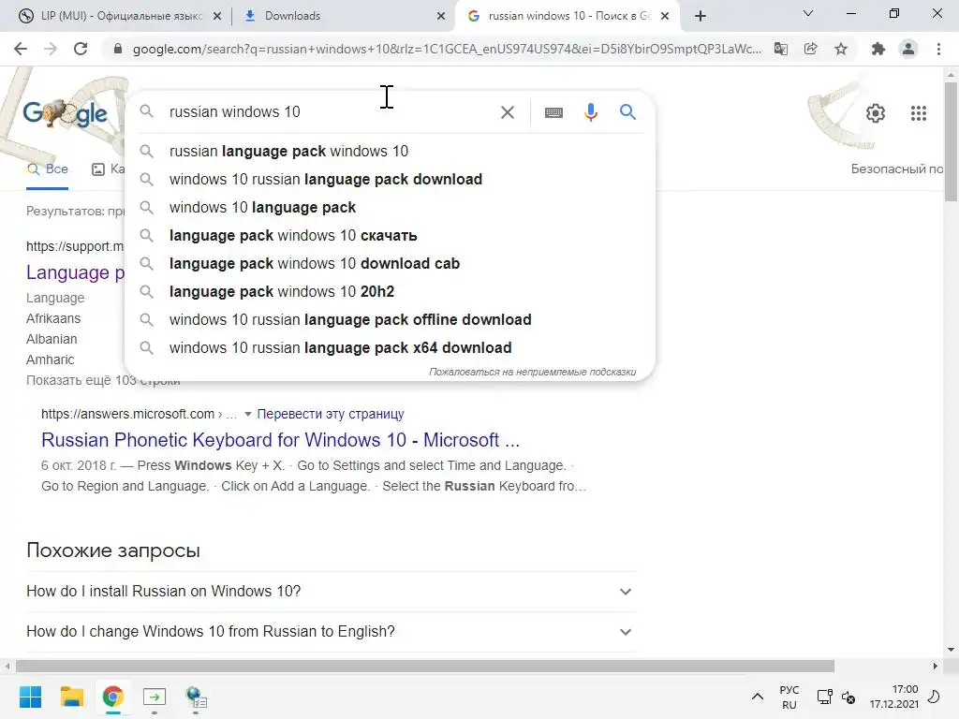
Task: Start voice search with microphone
Action: click(x=591, y=112)
